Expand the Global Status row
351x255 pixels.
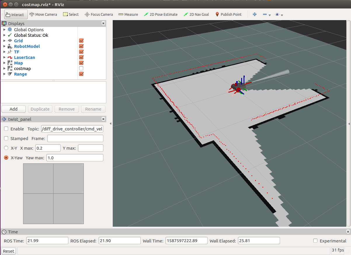point(4,35)
